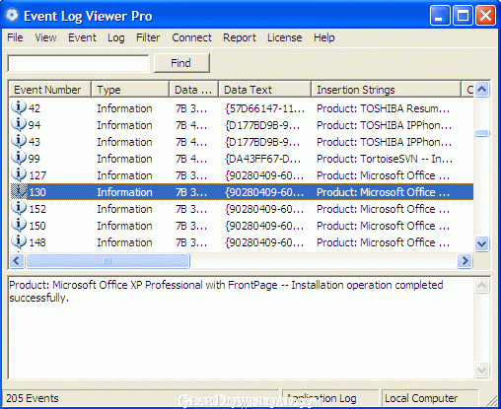
Task: Select event number 148 row
Action: 242,242
